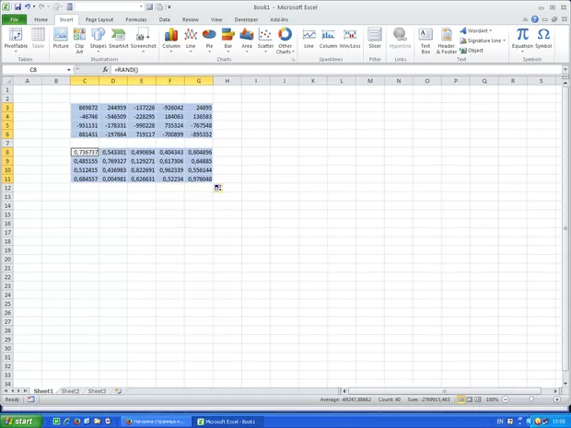Open the WordArt dropdown
This screenshot has height=428, width=571.
pyautogui.click(x=481, y=30)
